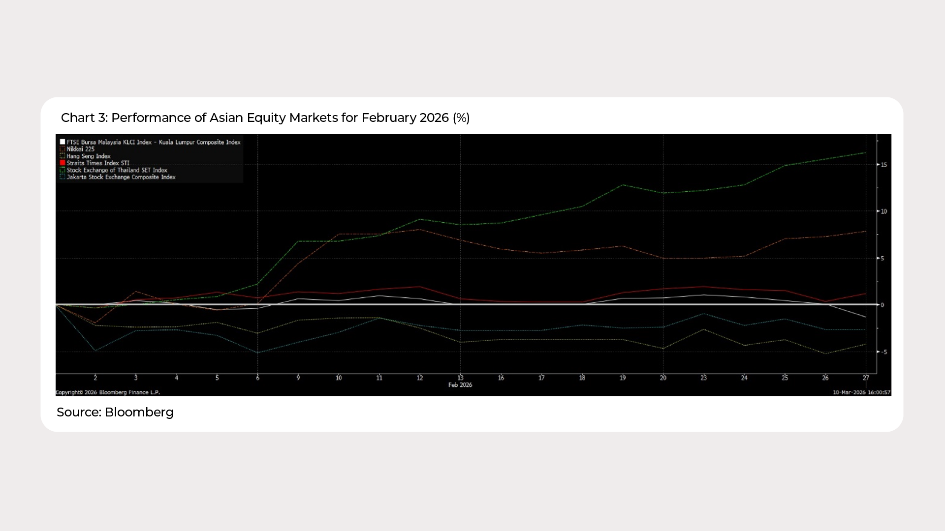
Task: Collapse the FTSE Bursa Malaysia legend entry
Action: point(150,142)
